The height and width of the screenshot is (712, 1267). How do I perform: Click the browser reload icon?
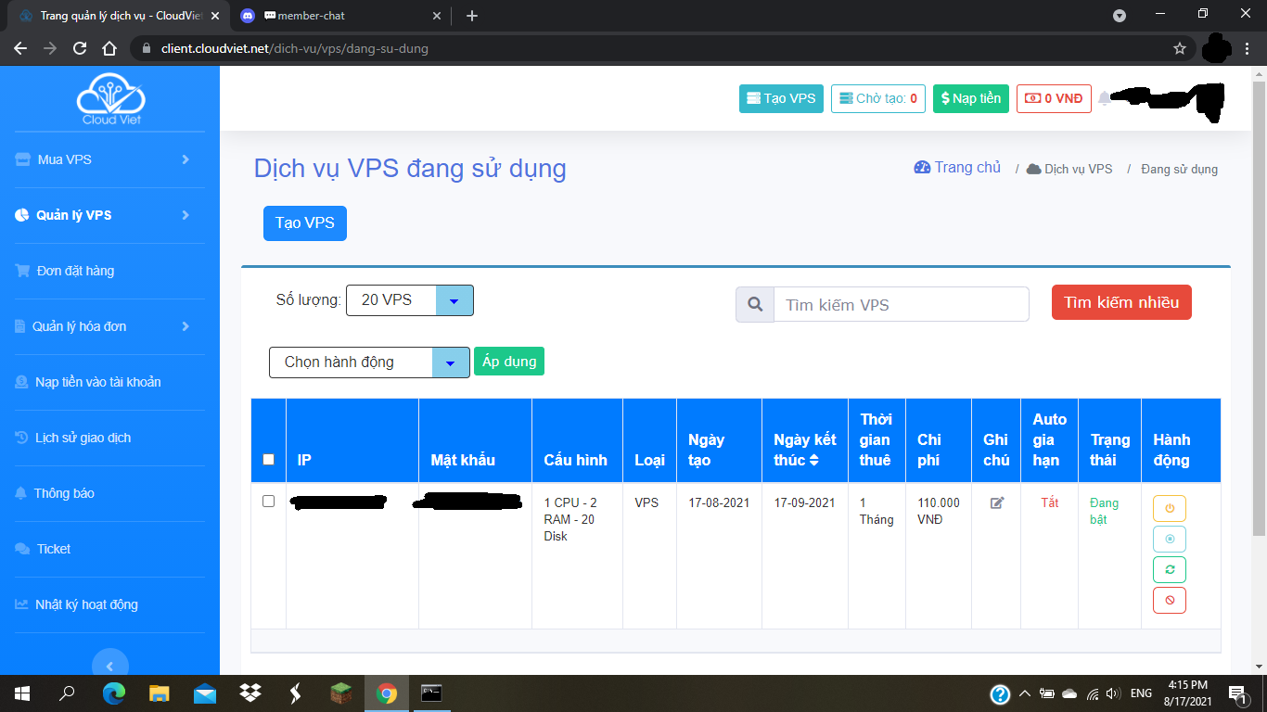coord(80,48)
